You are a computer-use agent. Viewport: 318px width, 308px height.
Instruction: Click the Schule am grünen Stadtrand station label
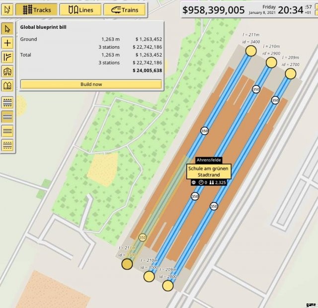tap(209, 172)
